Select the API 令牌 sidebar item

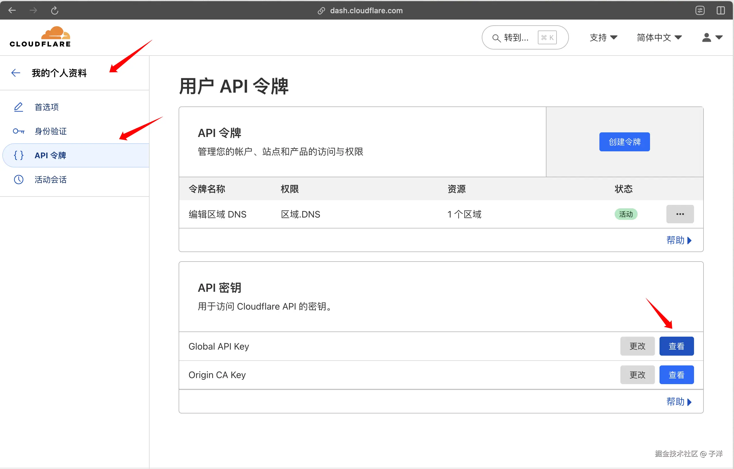50,155
